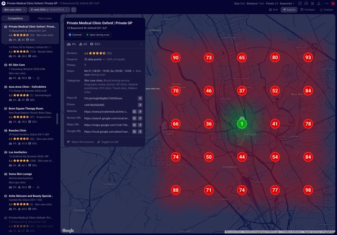
Task: Collapse the business details chevron
Action: point(141,44)
